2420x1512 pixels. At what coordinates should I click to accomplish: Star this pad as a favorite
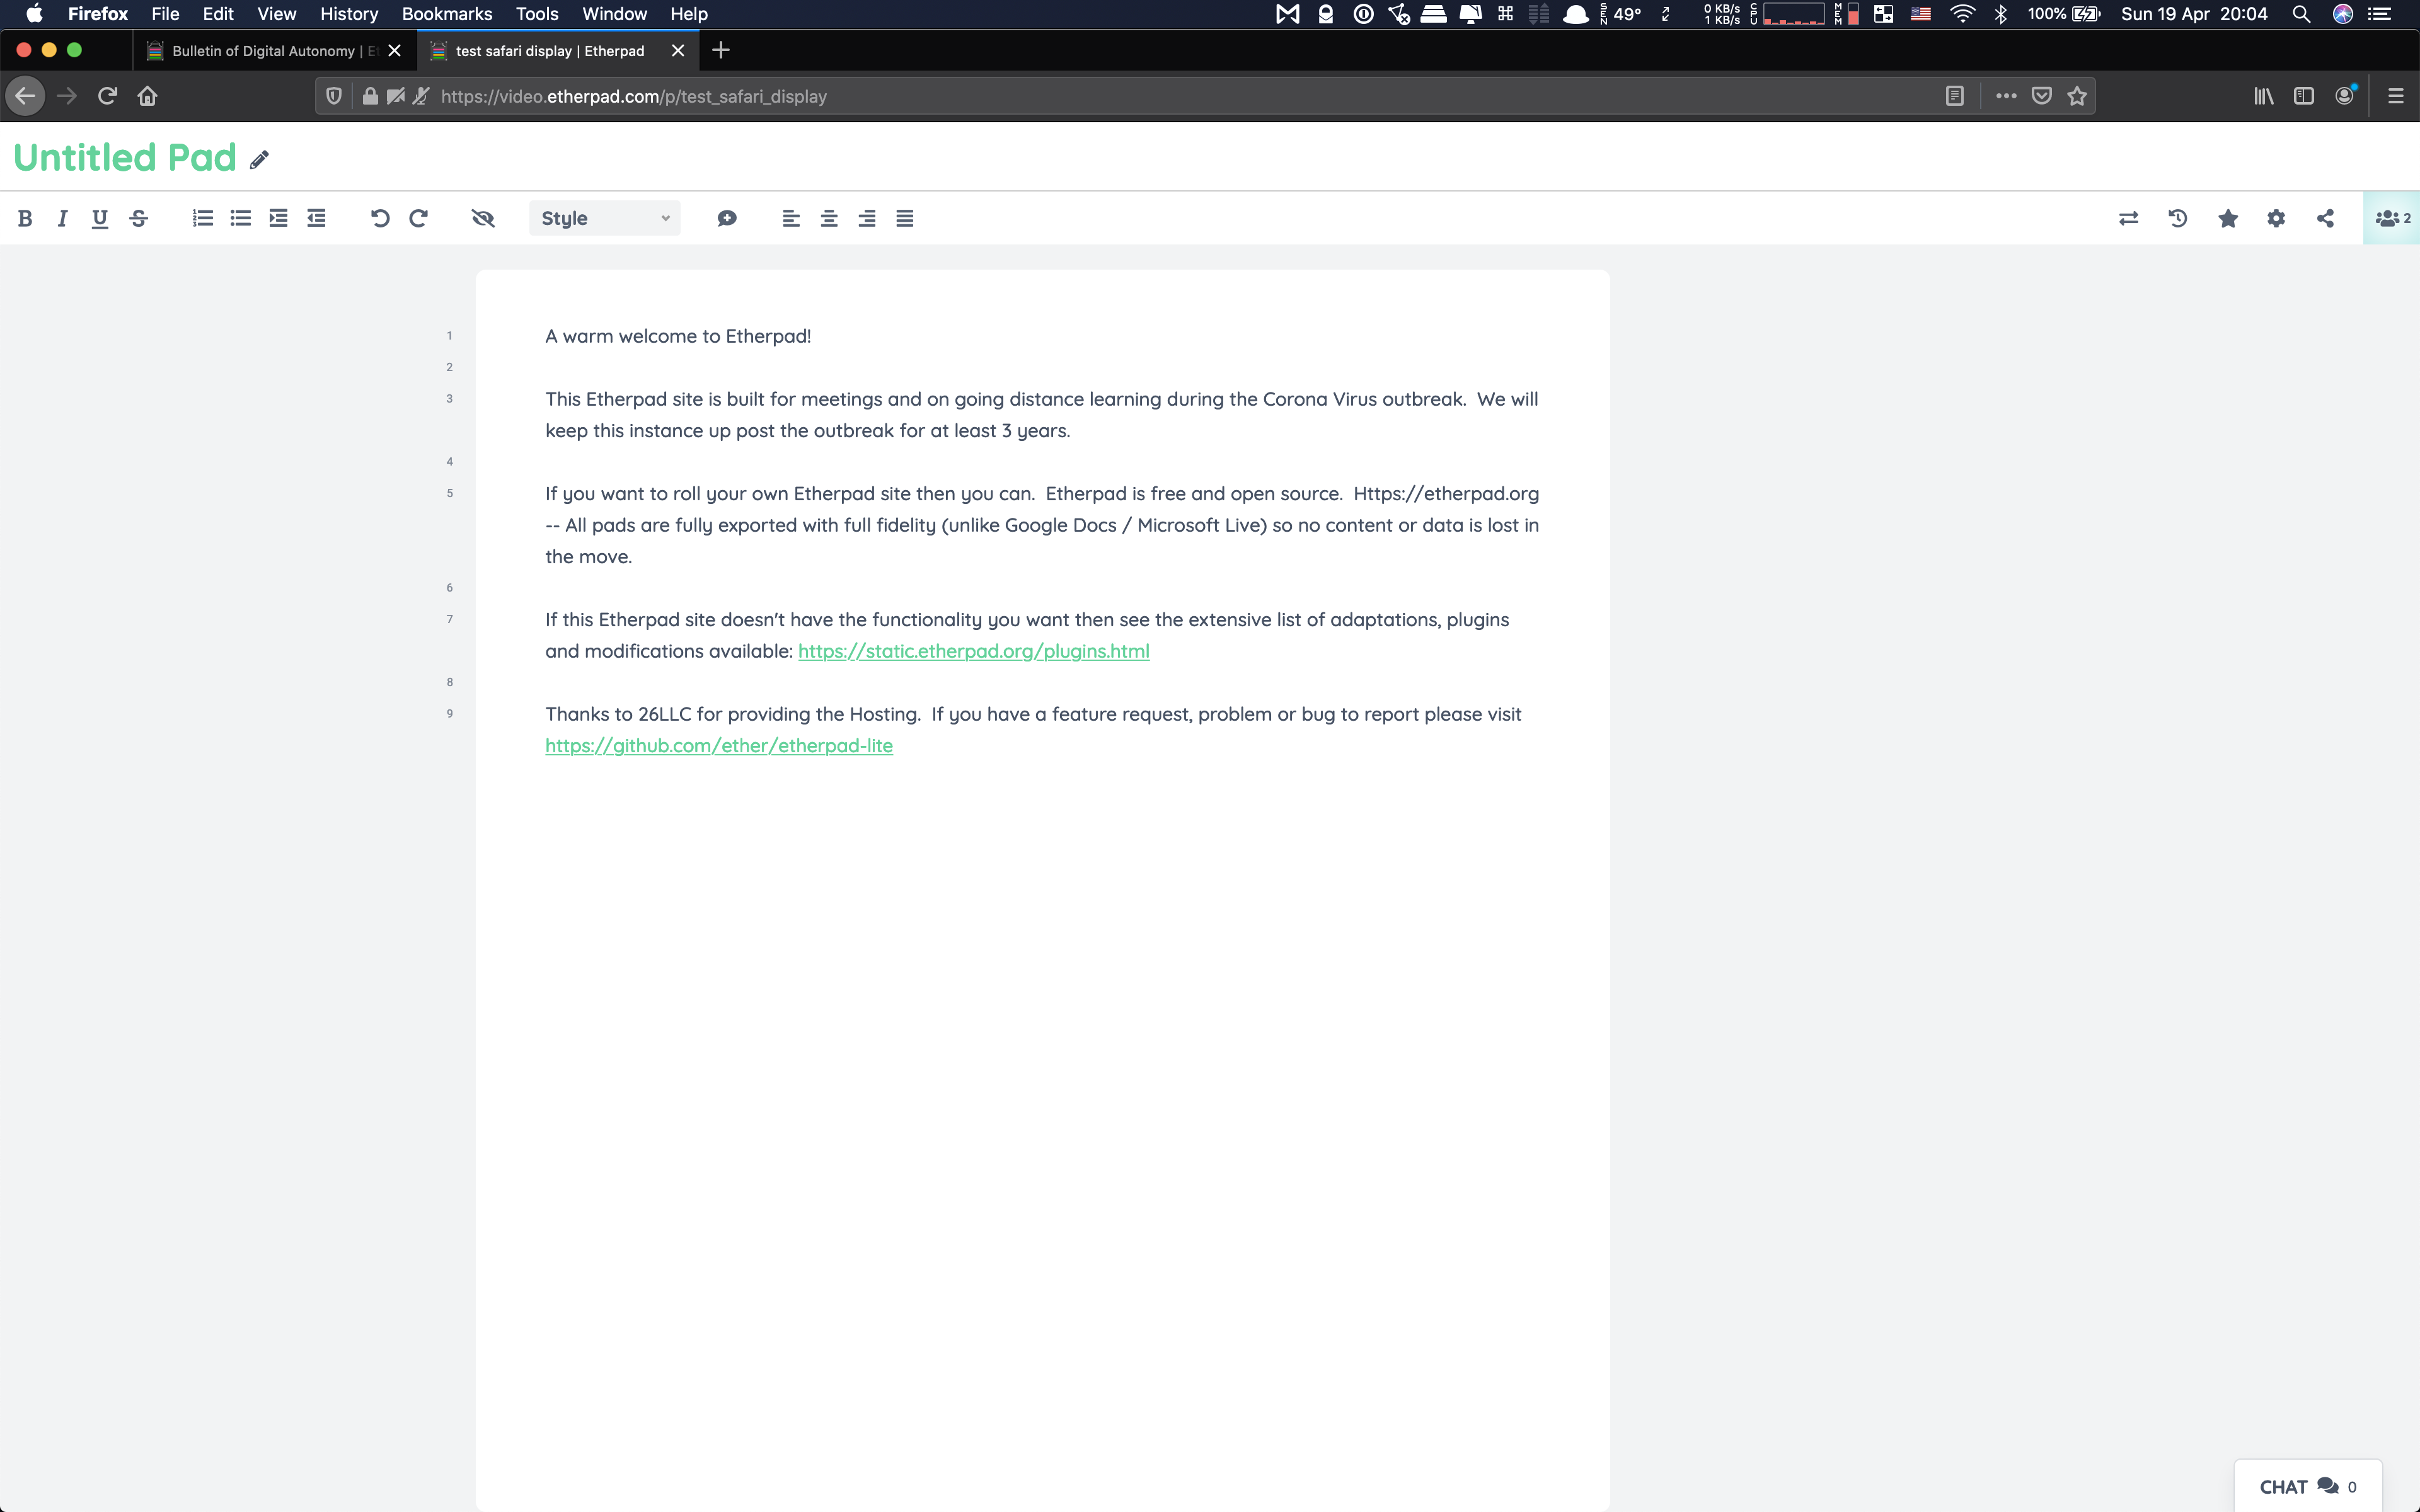pos(2227,218)
